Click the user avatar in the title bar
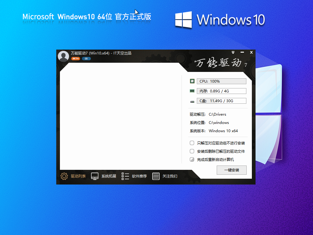 coord(63,56)
